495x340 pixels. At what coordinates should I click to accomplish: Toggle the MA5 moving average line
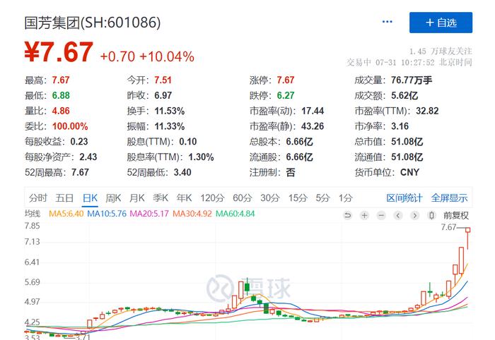[x=65, y=214]
